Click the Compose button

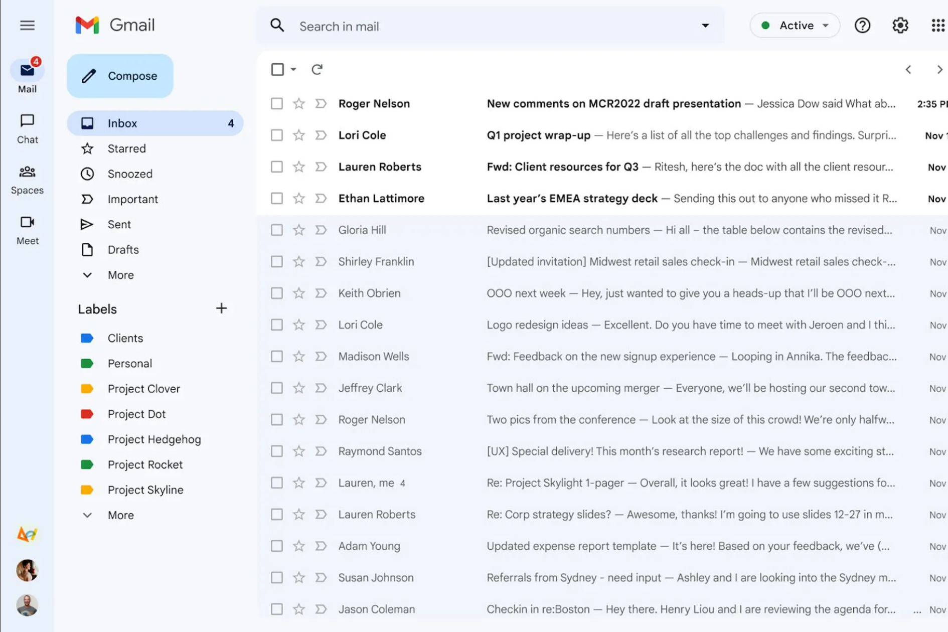point(120,76)
